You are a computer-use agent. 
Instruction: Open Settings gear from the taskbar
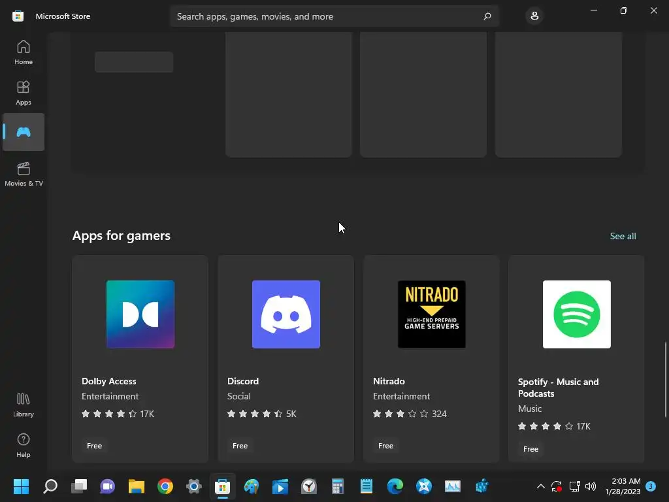click(193, 486)
